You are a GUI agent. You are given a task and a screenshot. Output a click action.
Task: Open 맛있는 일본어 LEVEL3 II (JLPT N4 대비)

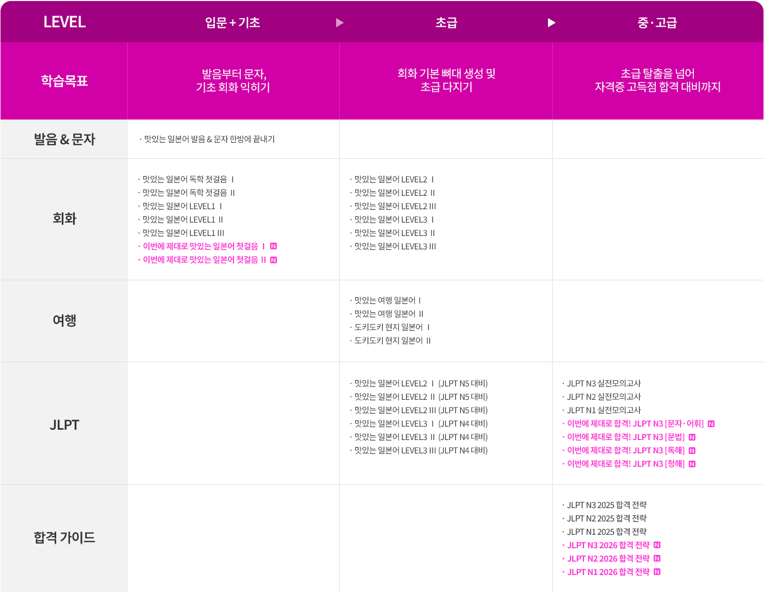[419, 437]
